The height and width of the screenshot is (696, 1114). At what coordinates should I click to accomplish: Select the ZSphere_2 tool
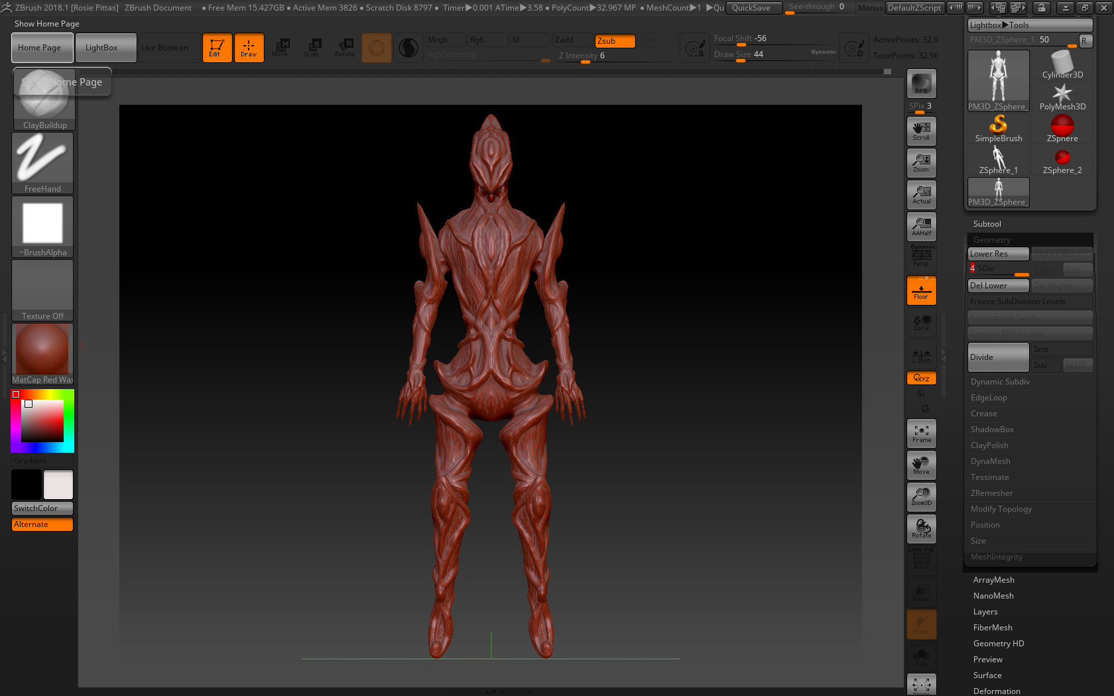pos(1062,160)
